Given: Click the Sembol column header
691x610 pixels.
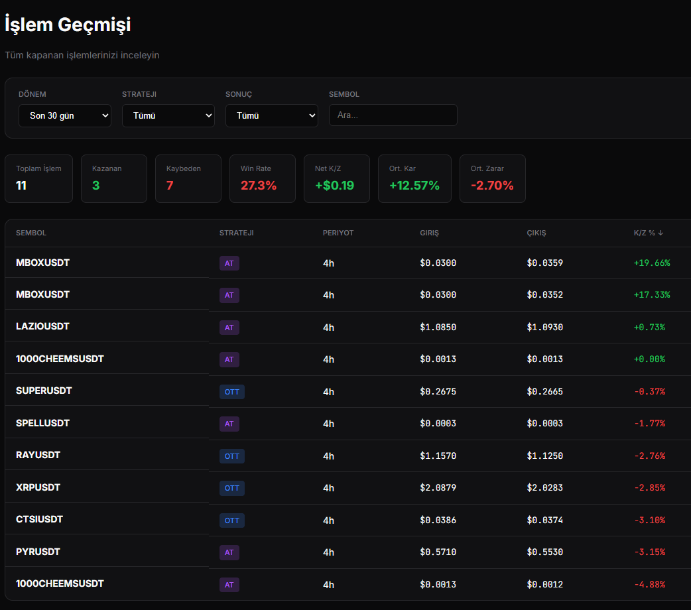Looking at the screenshot, I should [x=31, y=233].
